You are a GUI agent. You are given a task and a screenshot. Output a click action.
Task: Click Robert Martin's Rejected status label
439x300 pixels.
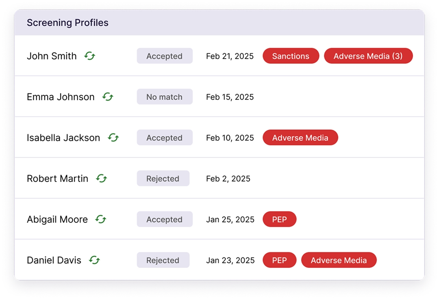(x=163, y=179)
